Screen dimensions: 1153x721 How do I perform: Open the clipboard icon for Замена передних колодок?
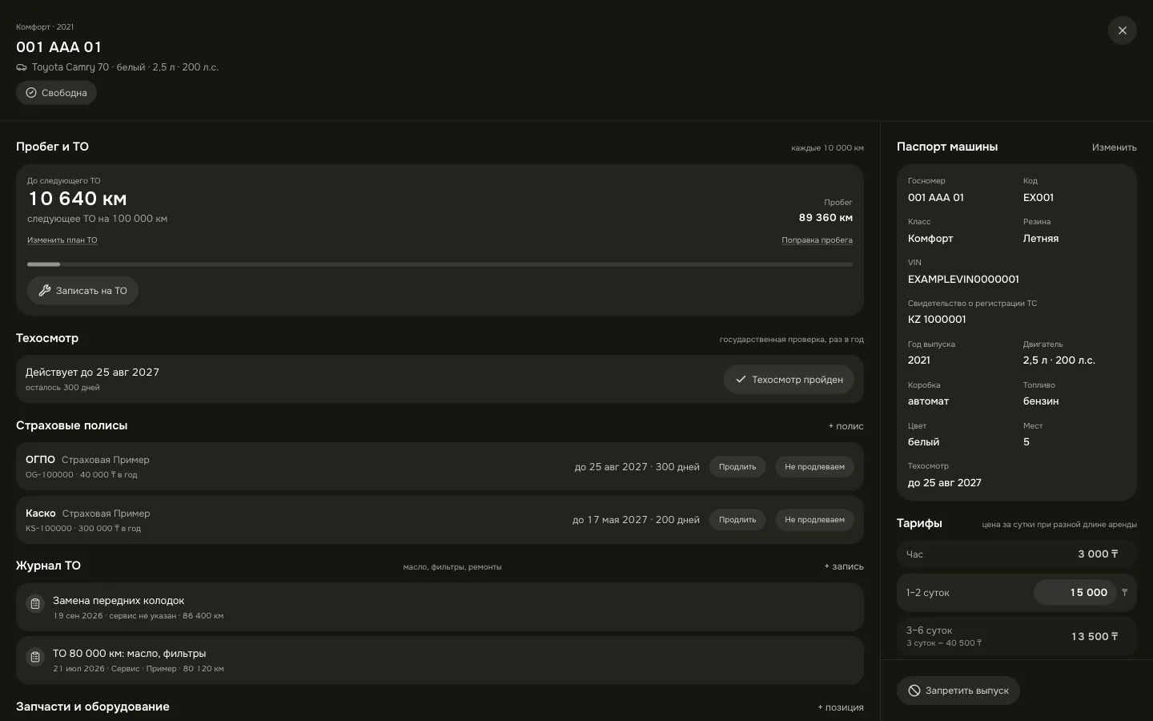tap(35, 604)
